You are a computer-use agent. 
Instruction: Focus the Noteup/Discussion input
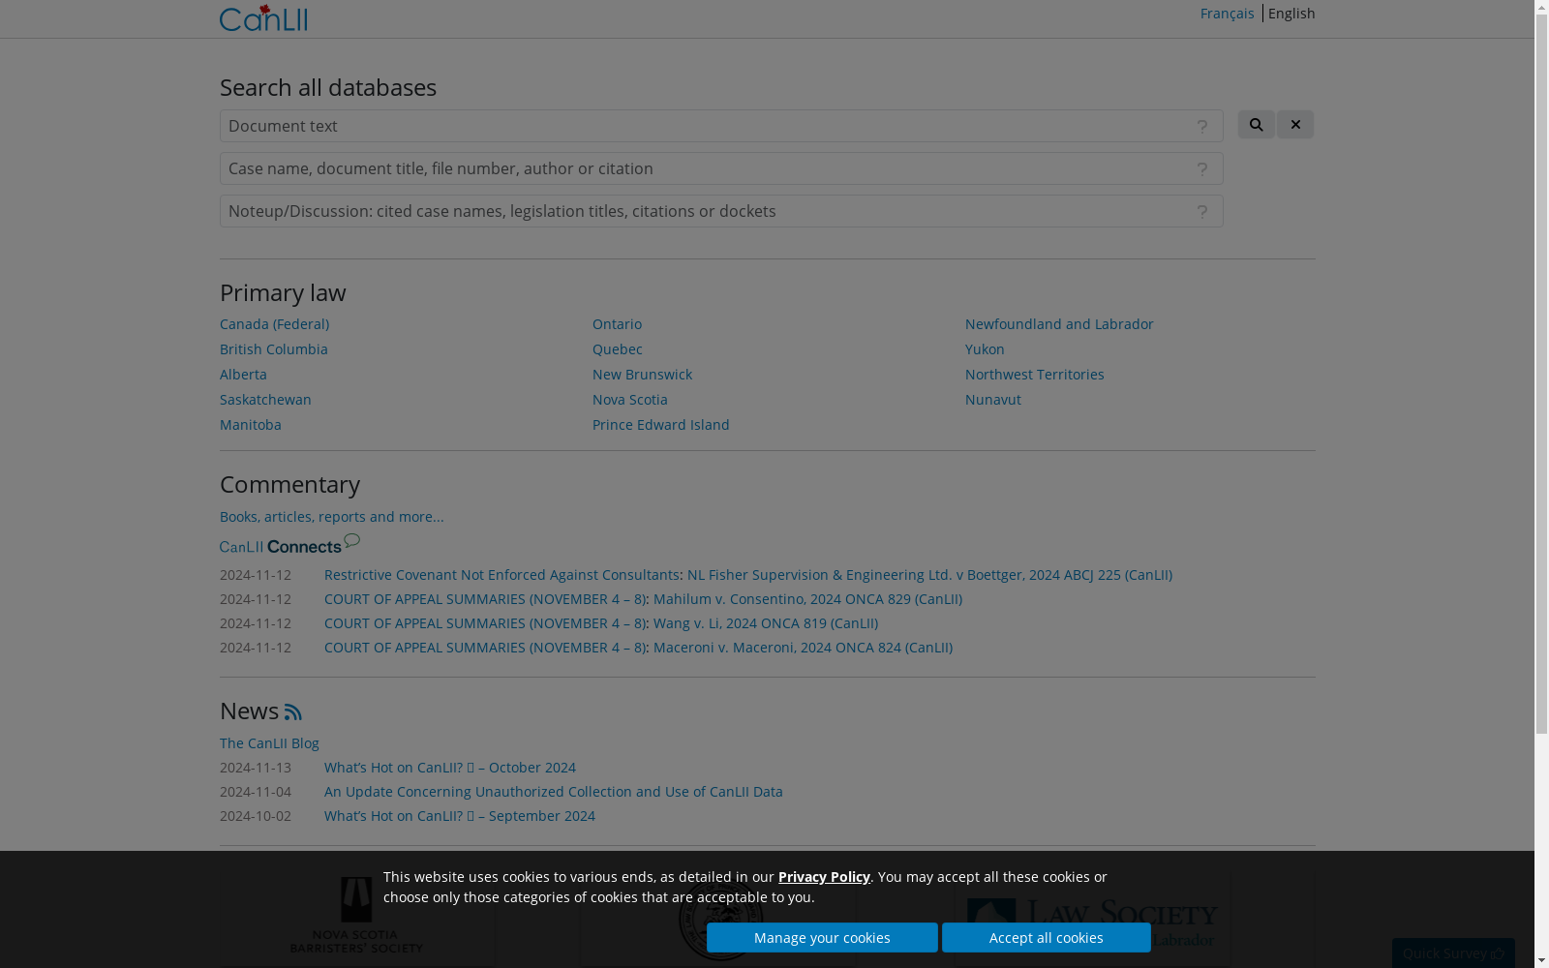721,211
